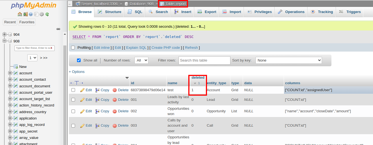Image resolution: width=373 pixels, height=145 pixels.
Task: Open navigation panel settings gear icon
Action: tap(42, 14)
